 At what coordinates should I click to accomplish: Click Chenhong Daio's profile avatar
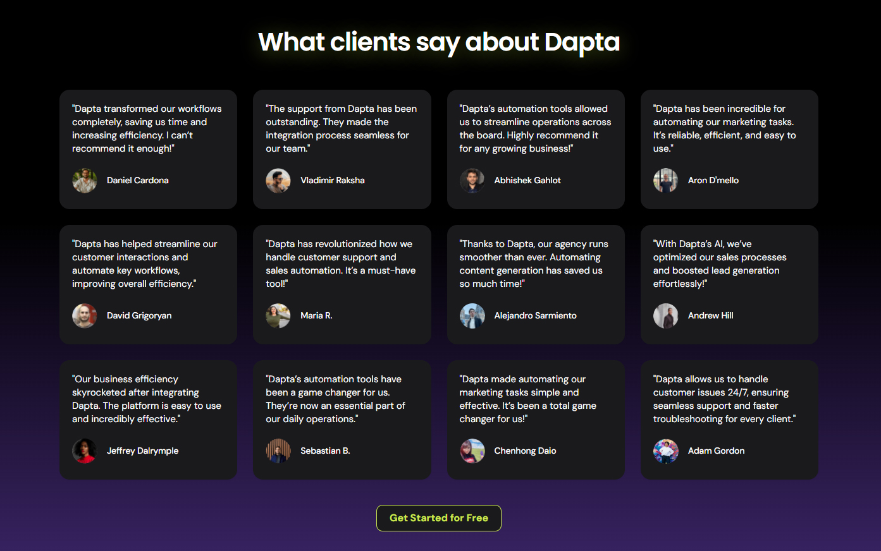coord(472,451)
